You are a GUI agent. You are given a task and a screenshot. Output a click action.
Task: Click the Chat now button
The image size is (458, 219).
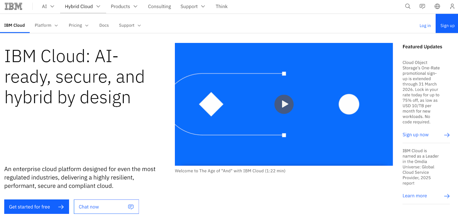[106, 207]
